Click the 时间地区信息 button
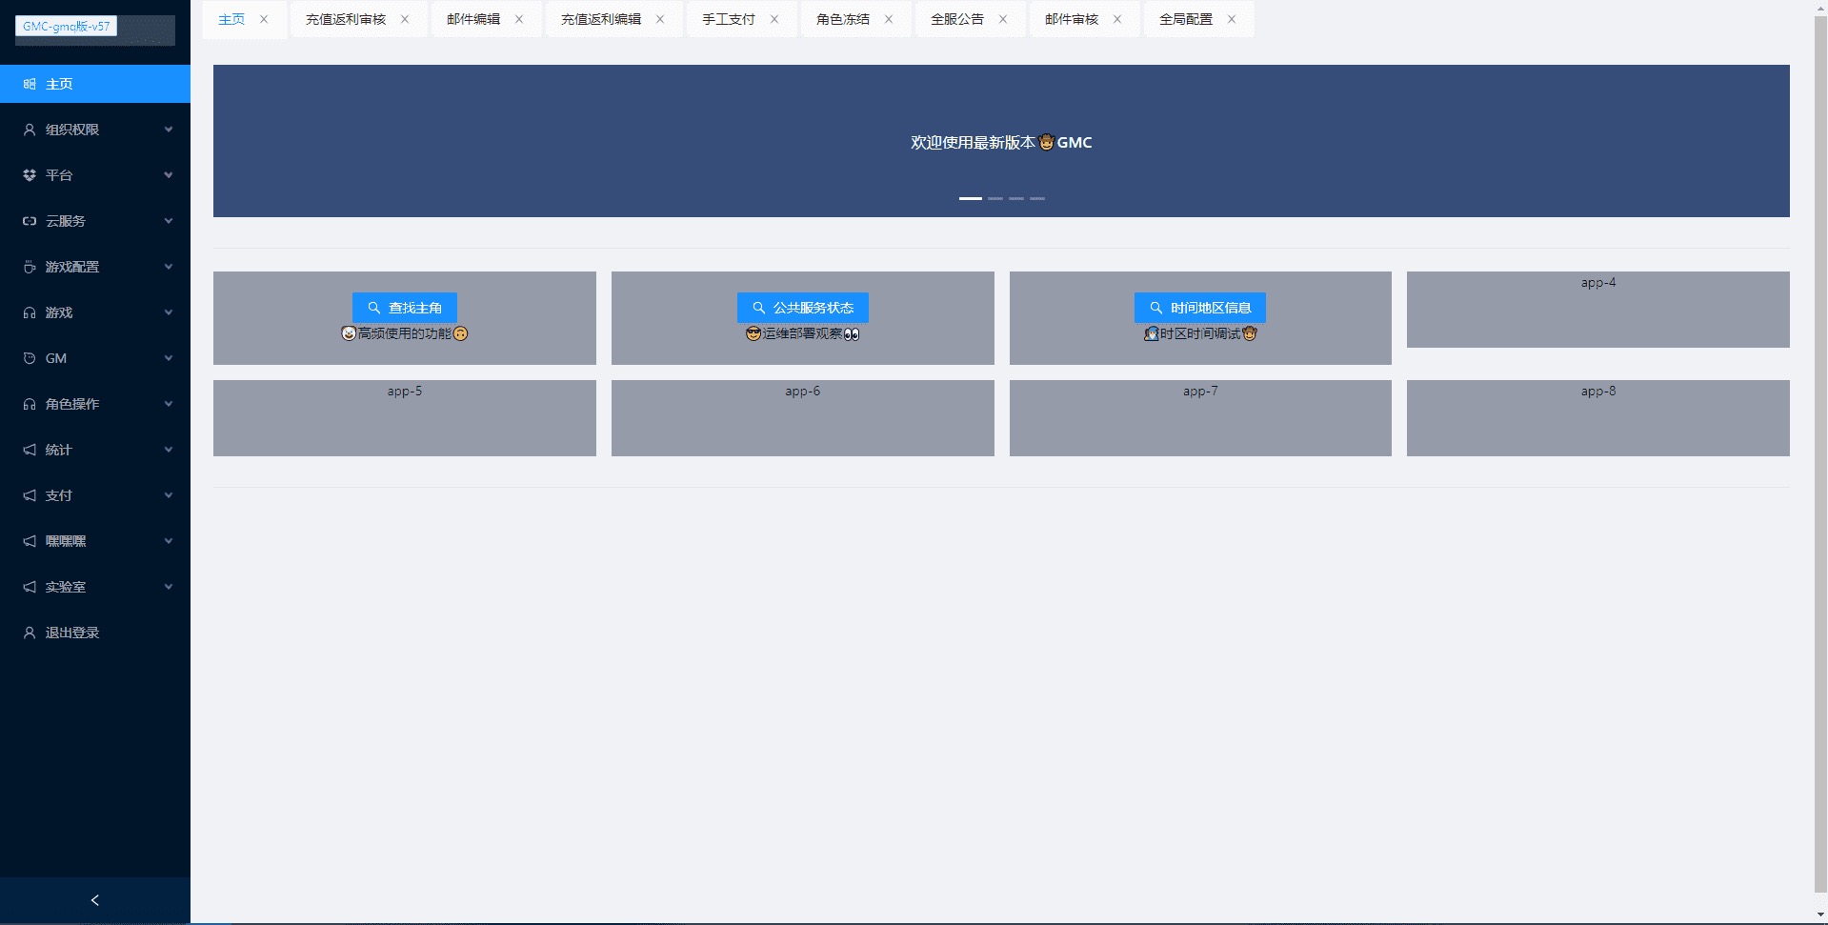Viewport: 1828px width, 925px height. tap(1200, 308)
